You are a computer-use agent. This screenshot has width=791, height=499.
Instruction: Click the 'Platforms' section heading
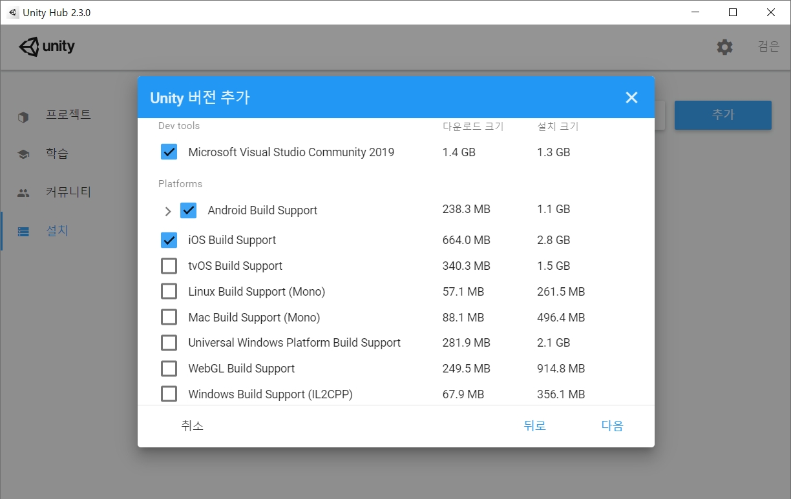[x=180, y=184]
